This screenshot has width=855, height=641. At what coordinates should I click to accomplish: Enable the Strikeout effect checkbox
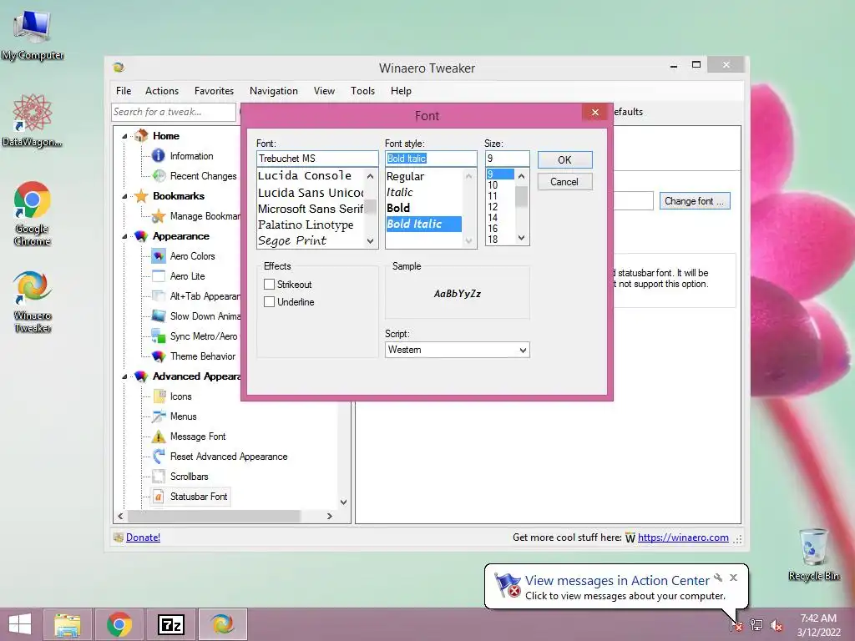click(x=269, y=285)
